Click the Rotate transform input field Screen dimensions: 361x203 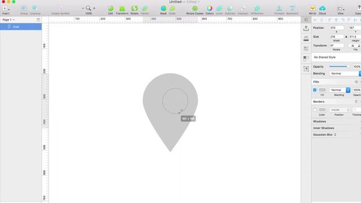336,46
